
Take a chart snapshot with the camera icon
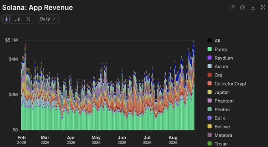pyautogui.click(x=243, y=7)
